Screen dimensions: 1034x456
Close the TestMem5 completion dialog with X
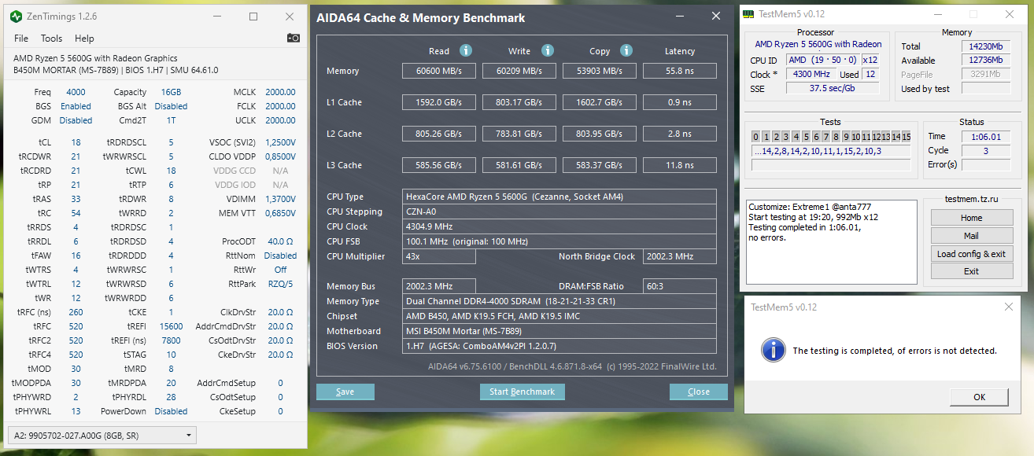(x=1009, y=307)
